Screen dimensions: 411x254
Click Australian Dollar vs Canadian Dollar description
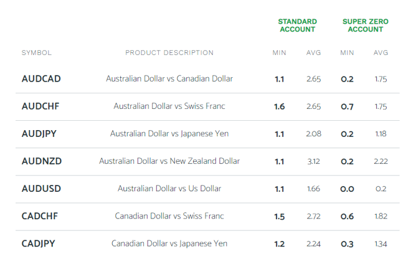[x=169, y=78]
